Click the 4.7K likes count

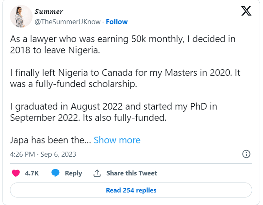(x=32, y=173)
